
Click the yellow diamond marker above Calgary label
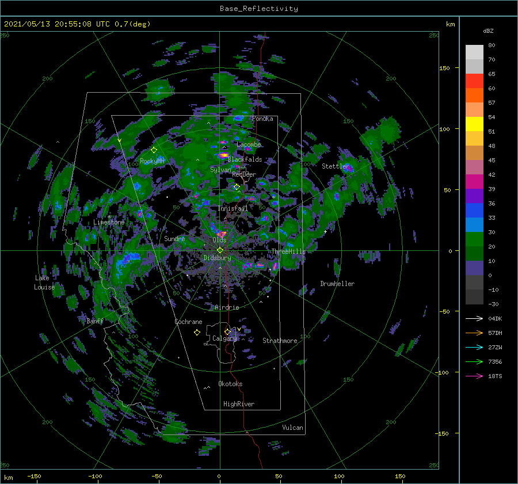(x=227, y=331)
